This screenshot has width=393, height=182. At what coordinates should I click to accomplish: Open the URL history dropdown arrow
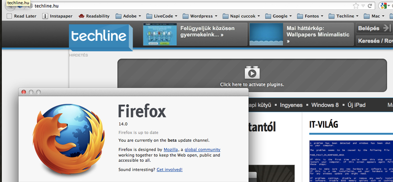point(363,6)
